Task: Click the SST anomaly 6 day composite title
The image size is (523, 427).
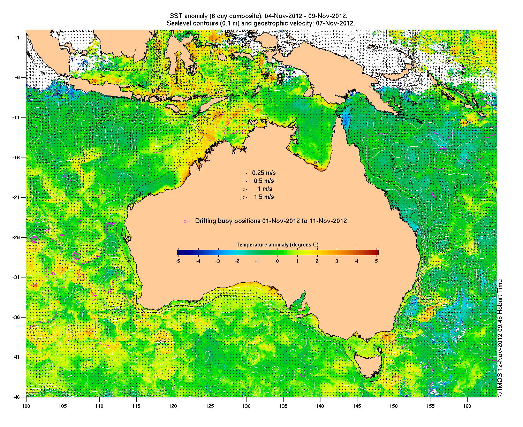Action: [x=258, y=16]
